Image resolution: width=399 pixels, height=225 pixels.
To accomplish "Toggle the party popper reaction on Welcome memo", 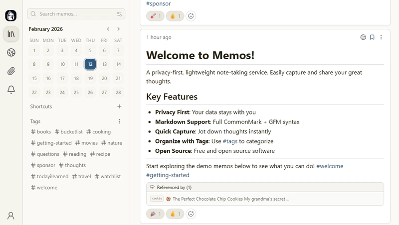I will [155, 214].
